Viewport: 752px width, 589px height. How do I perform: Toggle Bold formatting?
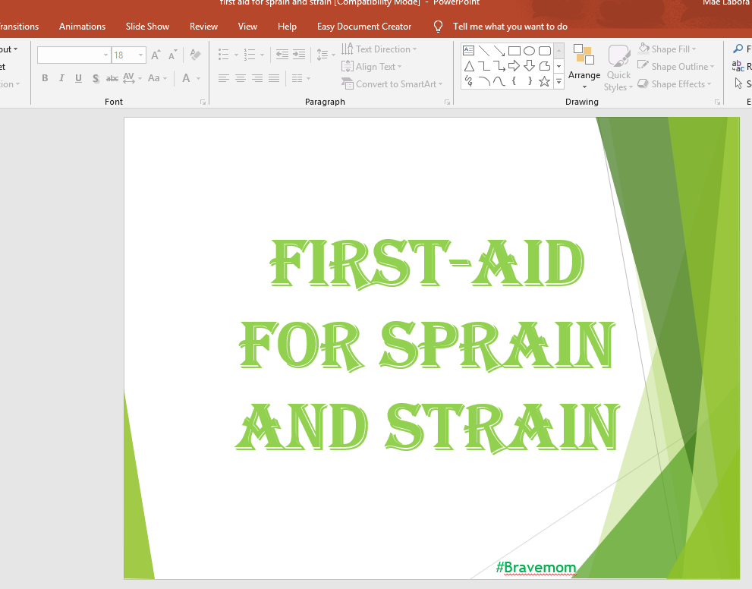tap(45, 78)
